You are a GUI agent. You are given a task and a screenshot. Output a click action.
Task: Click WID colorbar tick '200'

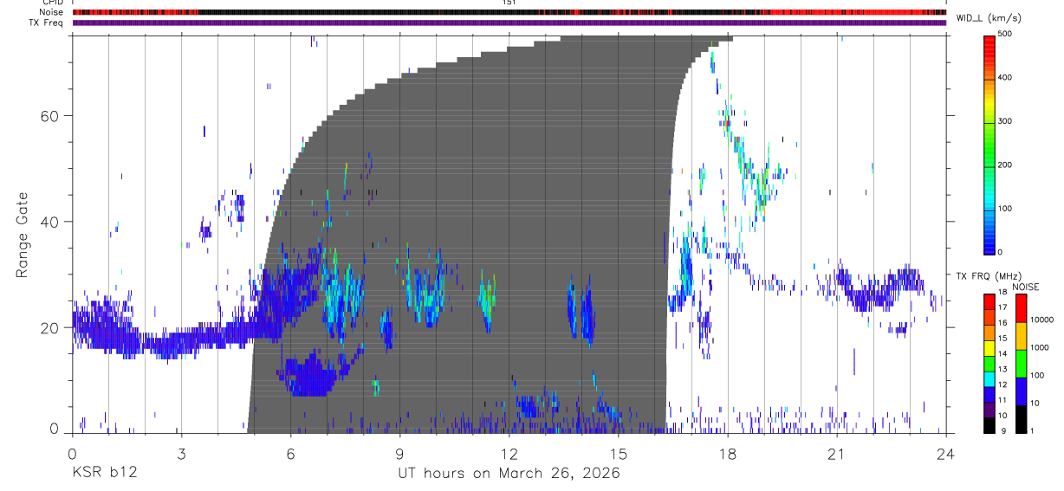coord(1005,165)
